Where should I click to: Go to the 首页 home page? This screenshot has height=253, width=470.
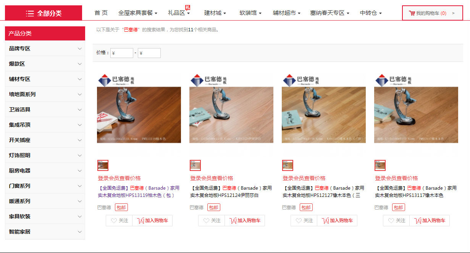coord(101,13)
